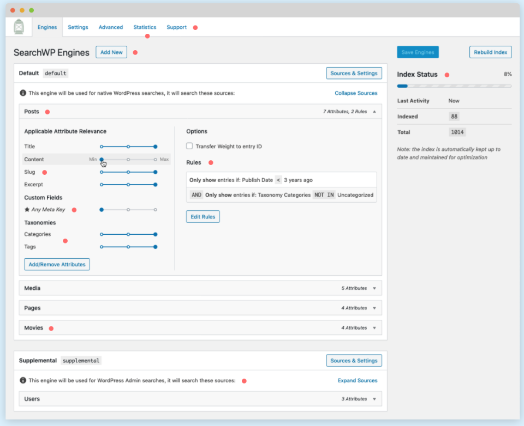Click the 8% index percentage text
This screenshot has width=524, height=426.
[x=508, y=74]
